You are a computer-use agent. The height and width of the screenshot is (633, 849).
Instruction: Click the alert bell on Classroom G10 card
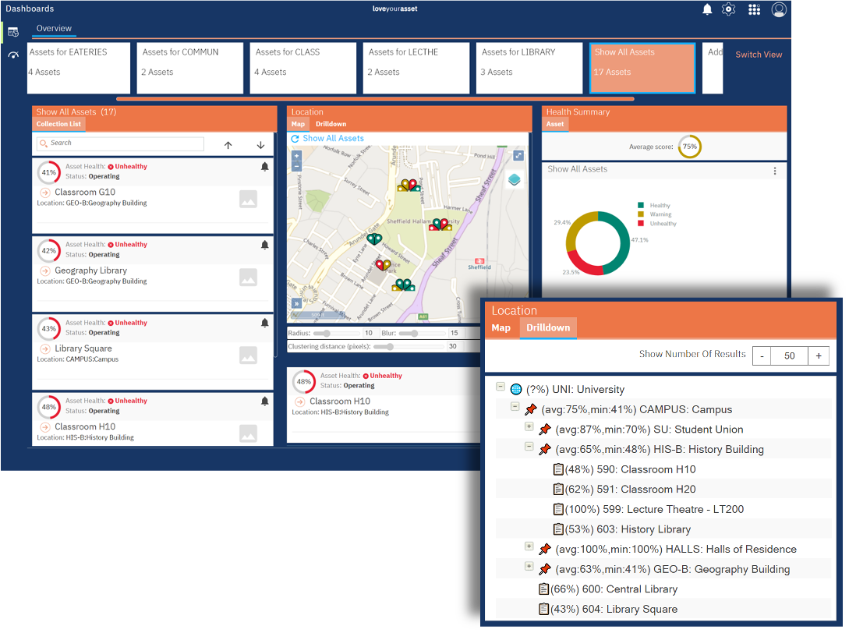click(265, 167)
